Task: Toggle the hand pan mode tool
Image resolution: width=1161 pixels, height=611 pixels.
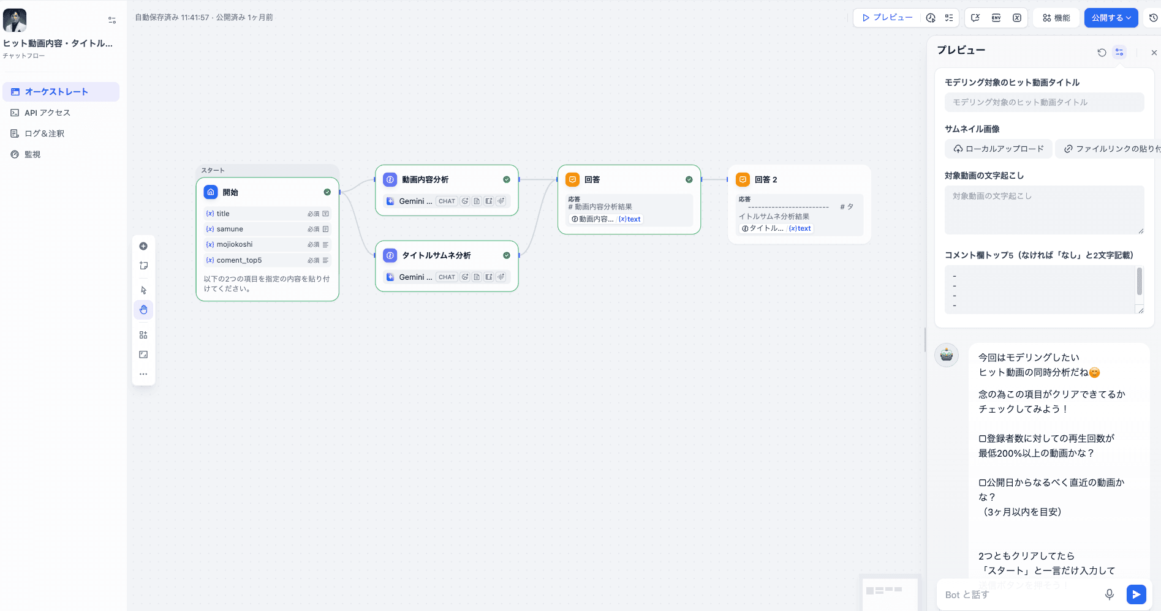Action: pyautogui.click(x=143, y=310)
